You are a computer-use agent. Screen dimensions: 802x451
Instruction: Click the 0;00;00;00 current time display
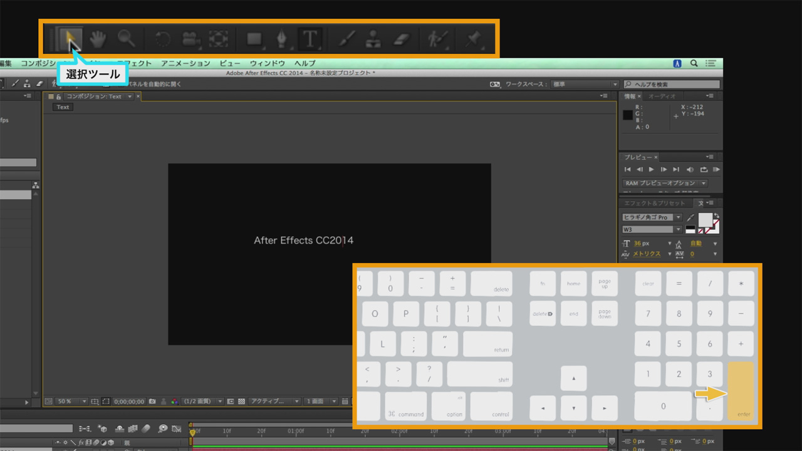tap(130, 402)
